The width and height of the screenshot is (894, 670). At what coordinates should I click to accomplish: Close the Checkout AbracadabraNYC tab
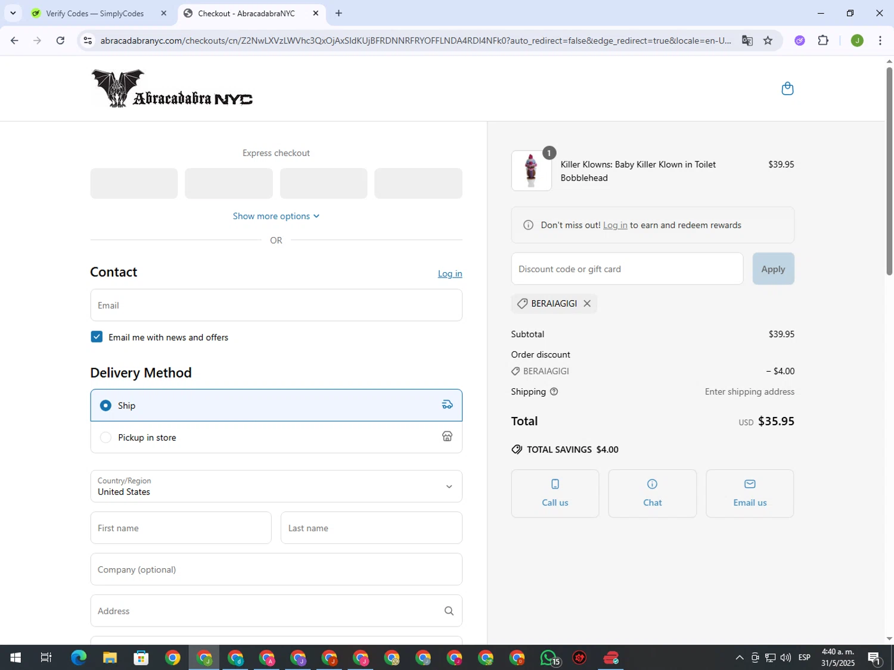click(316, 13)
